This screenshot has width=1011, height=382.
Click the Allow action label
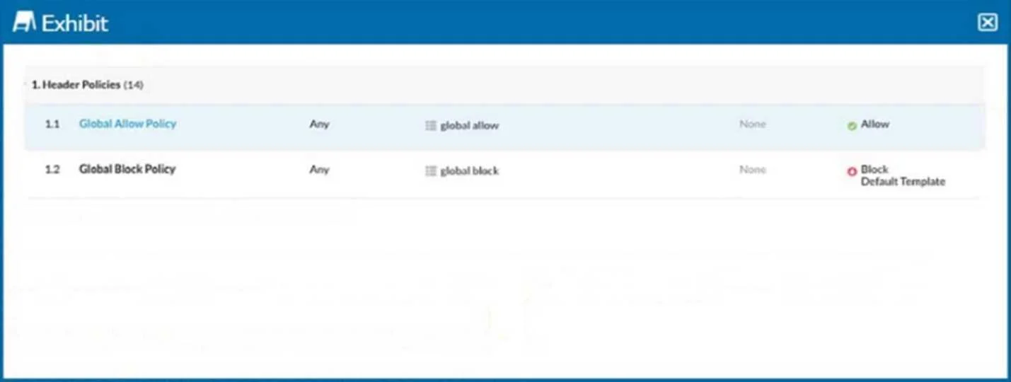point(875,124)
